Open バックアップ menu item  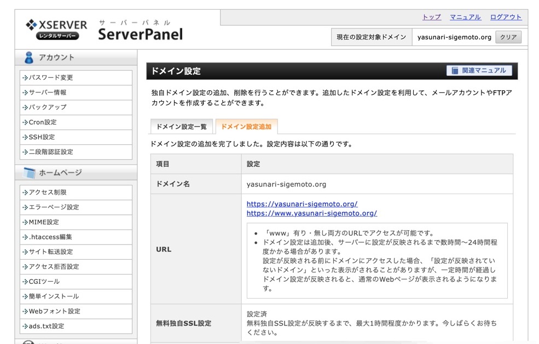76,107
